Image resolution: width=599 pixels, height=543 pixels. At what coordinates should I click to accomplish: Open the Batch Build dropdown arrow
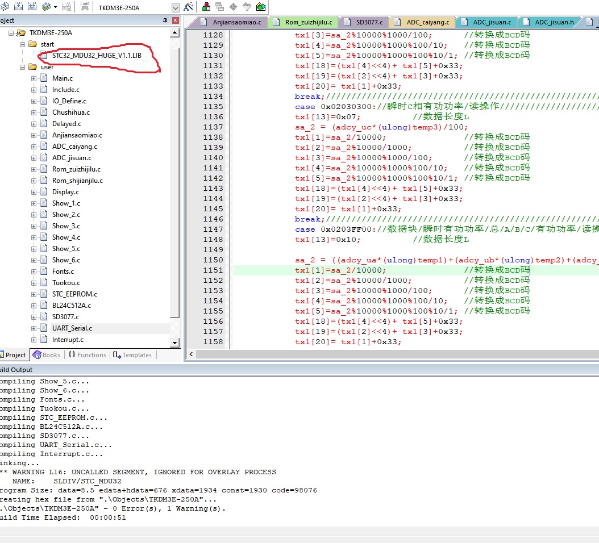click(x=55, y=7)
